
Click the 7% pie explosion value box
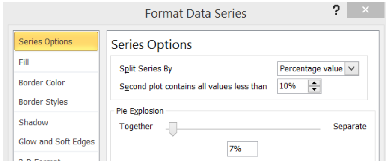pos(243,149)
